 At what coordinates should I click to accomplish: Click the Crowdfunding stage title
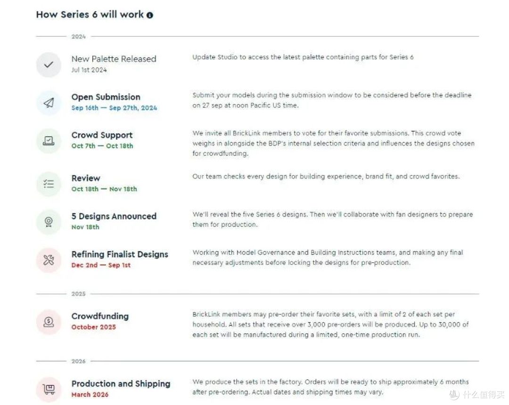100,316
